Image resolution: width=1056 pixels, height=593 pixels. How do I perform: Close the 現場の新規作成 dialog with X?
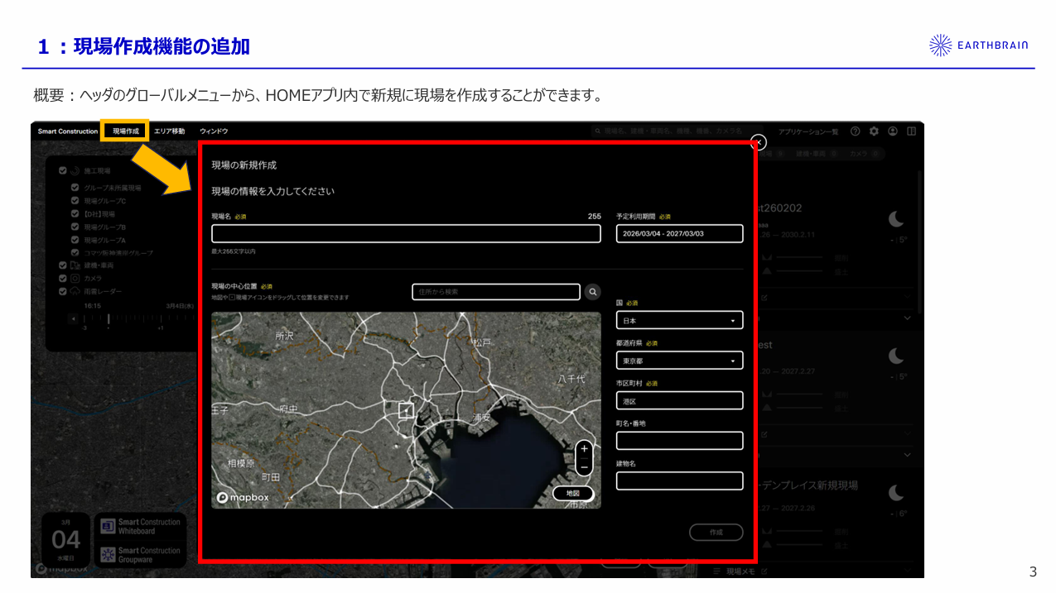758,141
